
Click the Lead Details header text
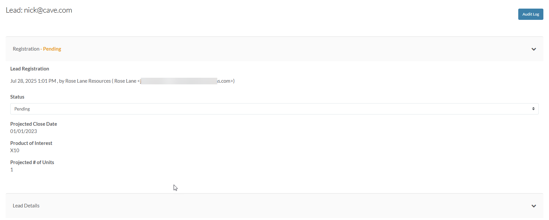coord(26,206)
